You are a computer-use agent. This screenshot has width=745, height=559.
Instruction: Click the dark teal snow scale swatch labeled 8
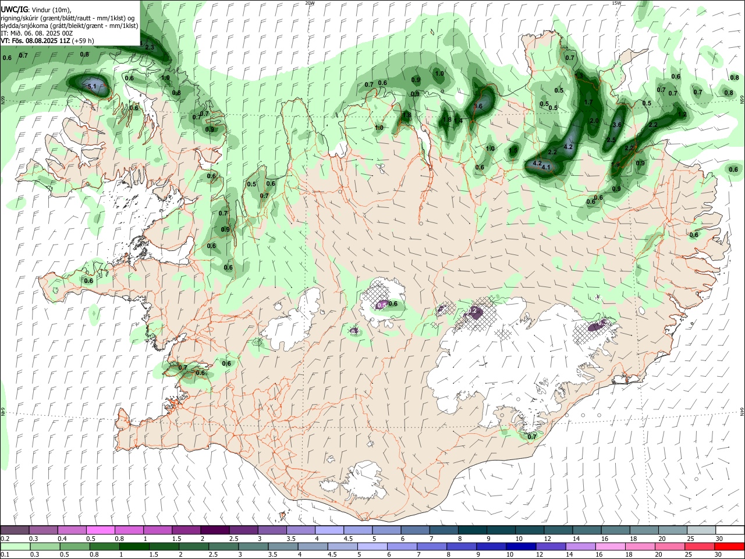[x=471, y=530]
